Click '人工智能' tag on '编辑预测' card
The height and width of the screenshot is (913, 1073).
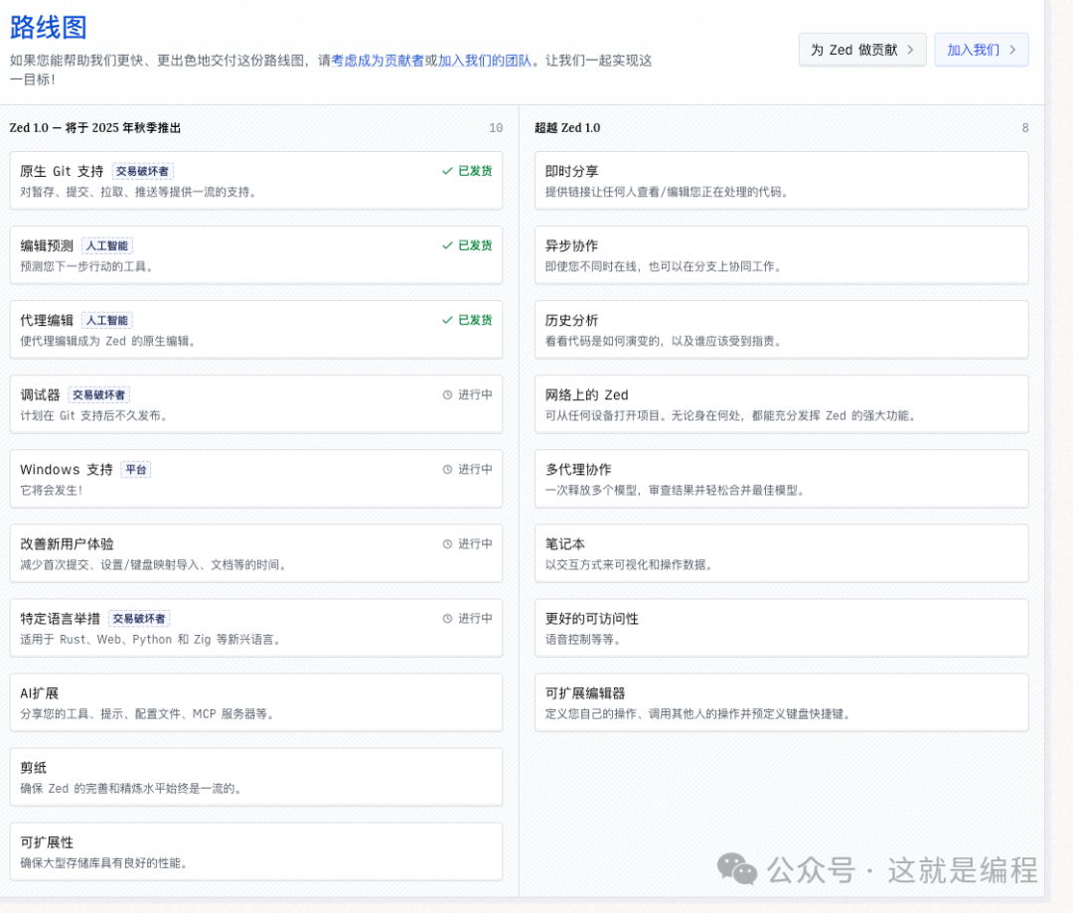(x=106, y=245)
